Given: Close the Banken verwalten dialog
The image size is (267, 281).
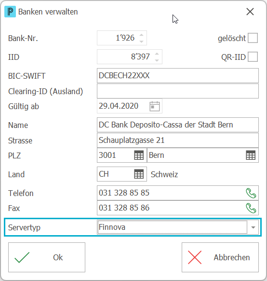Looking at the screenshot, I should click(x=250, y=12).
